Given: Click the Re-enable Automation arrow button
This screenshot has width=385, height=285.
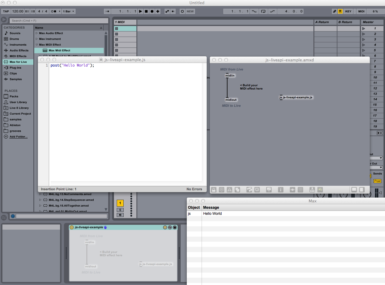Looking at the screenshot, I should [173, 11].
